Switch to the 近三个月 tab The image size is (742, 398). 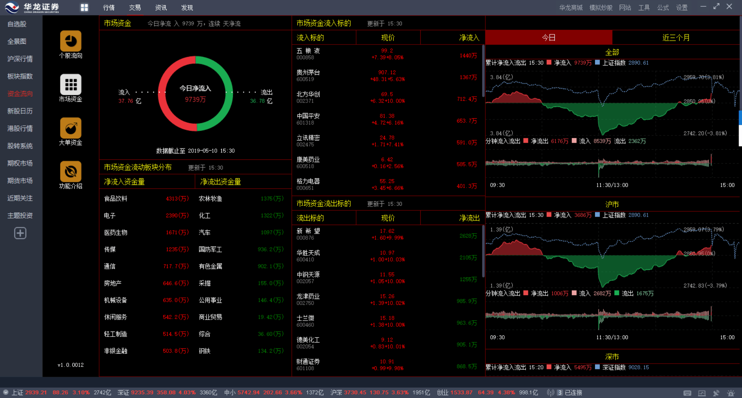pos(676,38)
